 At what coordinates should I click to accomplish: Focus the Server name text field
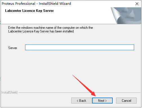[x=79, y=47]
